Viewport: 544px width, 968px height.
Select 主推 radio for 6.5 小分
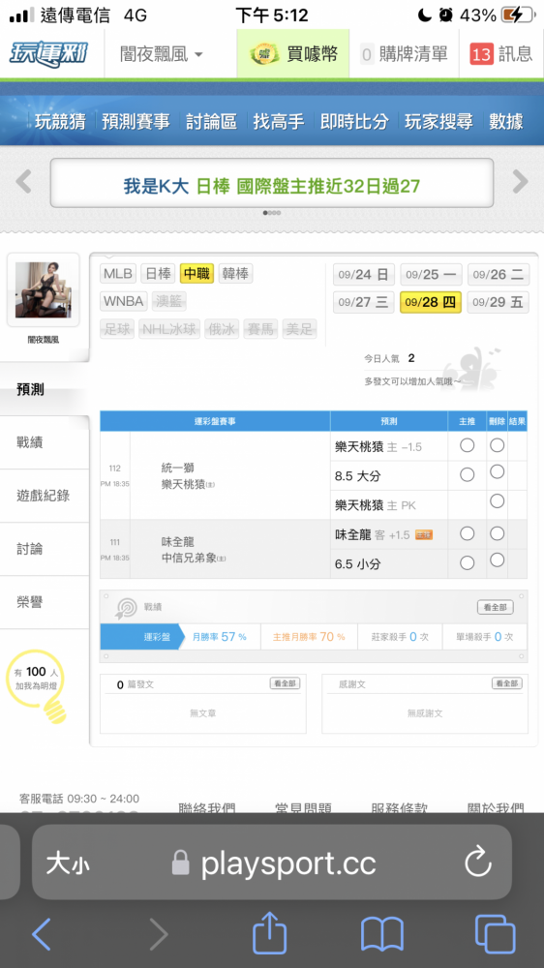(468, 562)
